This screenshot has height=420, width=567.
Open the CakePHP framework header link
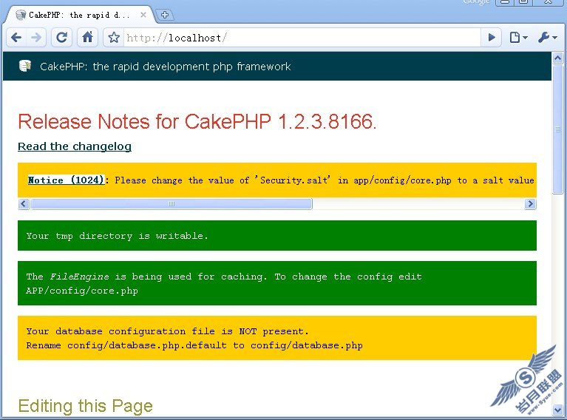166,67
